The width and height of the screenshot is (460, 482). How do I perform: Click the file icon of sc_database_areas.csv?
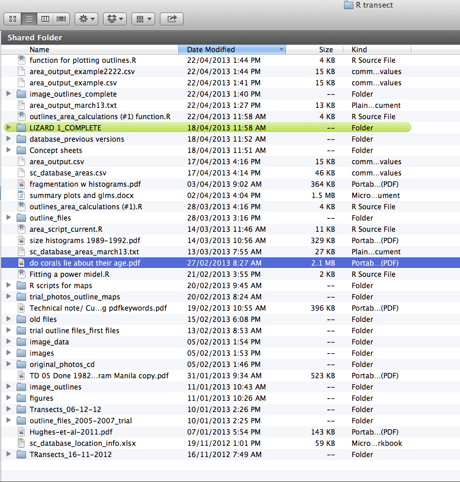(21, 173)
